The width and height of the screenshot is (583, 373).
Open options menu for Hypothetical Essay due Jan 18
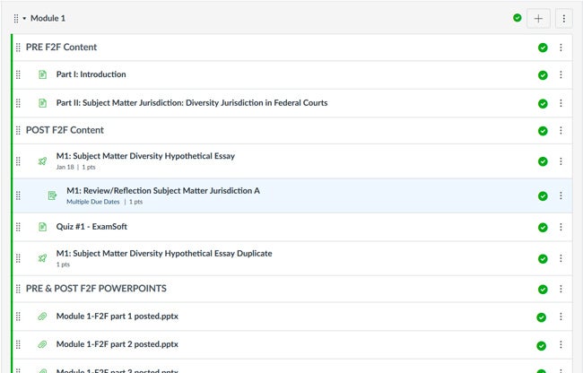[x=561, y=161]
